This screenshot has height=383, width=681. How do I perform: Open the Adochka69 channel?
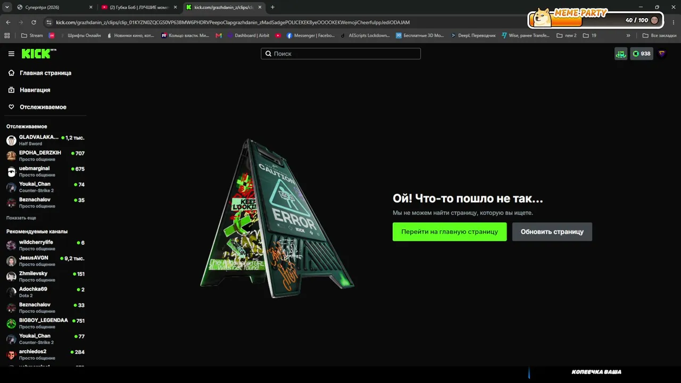[45, 292]
